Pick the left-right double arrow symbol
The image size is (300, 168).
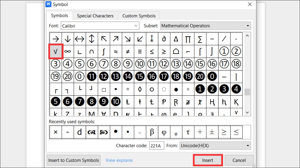[x=79, y=39]
